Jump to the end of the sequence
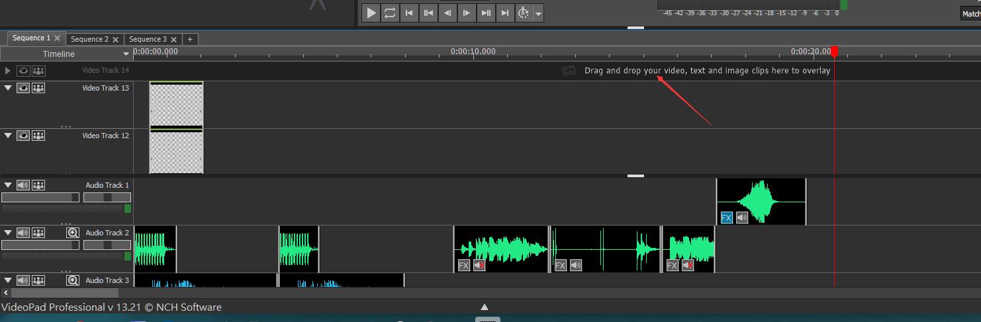This screenshot has height=322, width=981. [505, 13]
